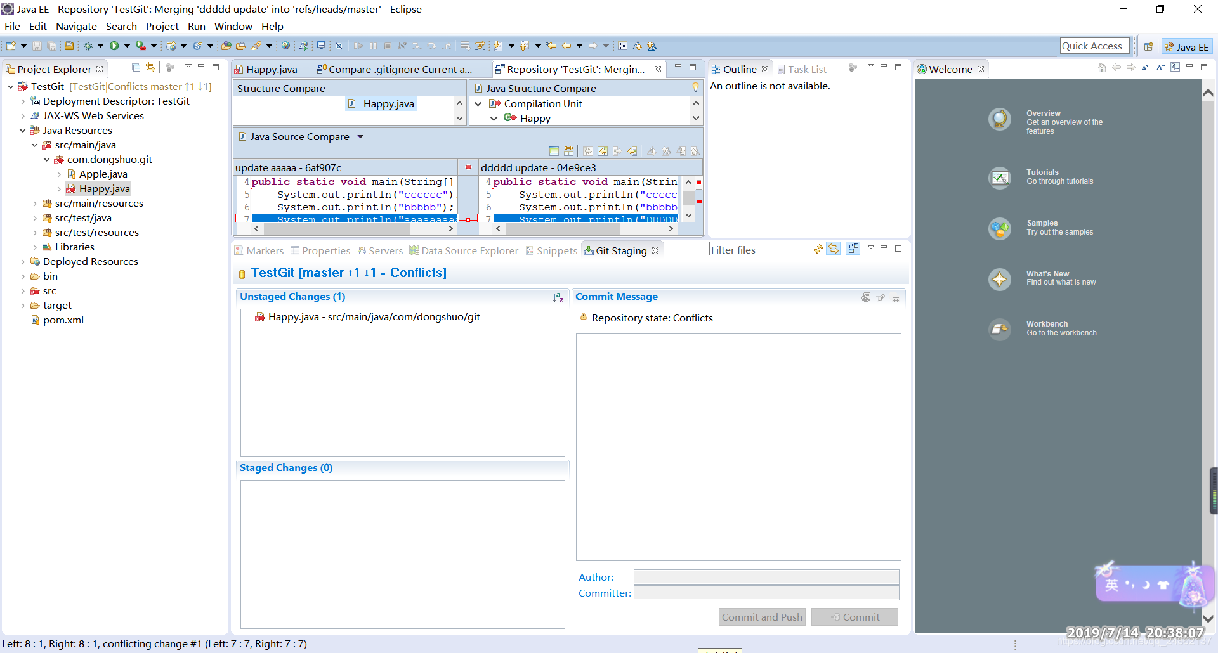Image resolution: width=1218 pixels, height=653 pixels.
Task: Click the Commit and Push button
Action: [762, 617]
